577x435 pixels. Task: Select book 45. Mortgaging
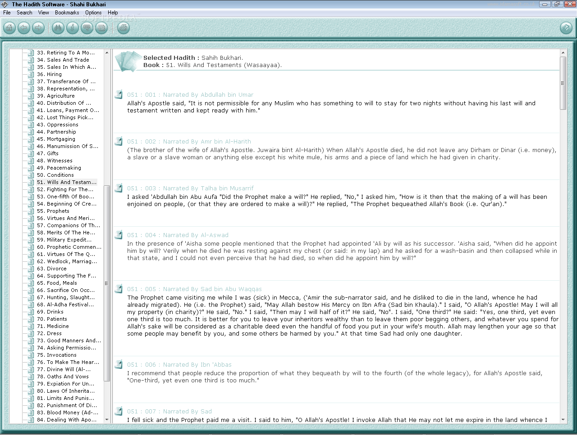pyautogui.click(x=56, y=139)
